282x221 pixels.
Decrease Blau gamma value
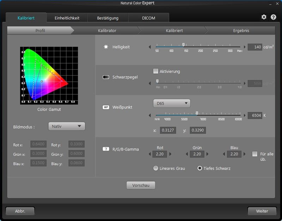coord(224,154)
